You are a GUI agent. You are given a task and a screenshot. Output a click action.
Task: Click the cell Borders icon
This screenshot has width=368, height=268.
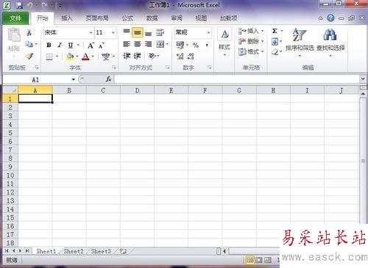click(x=49, y=57)
